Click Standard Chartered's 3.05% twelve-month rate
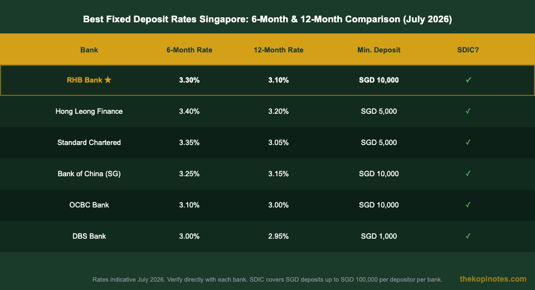This screenshot has height=290, width=535. coord(279,142)
